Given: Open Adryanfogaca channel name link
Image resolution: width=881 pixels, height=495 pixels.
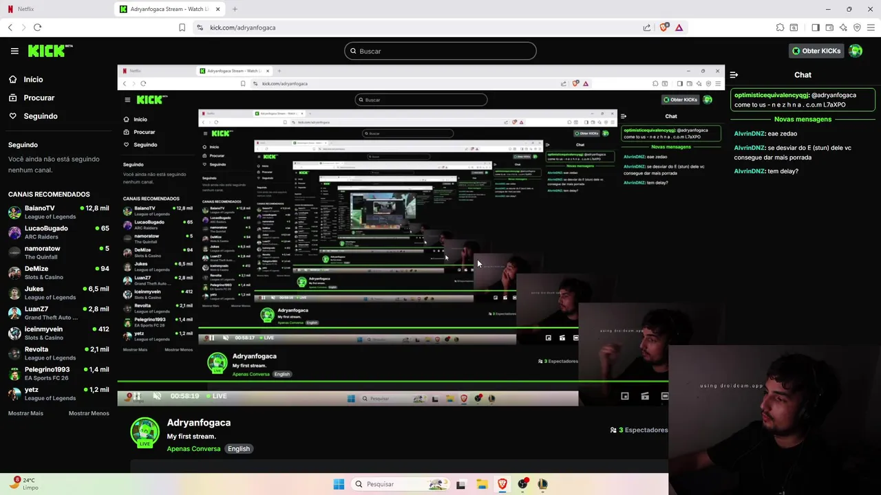Looking at the screenshot, I should click(x=199, y=423).
